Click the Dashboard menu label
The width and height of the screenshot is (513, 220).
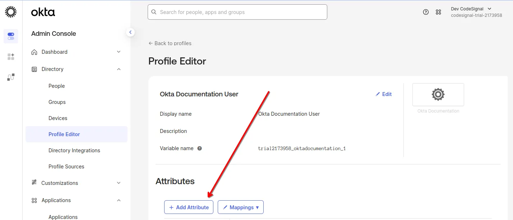click(x=55, y=52)
